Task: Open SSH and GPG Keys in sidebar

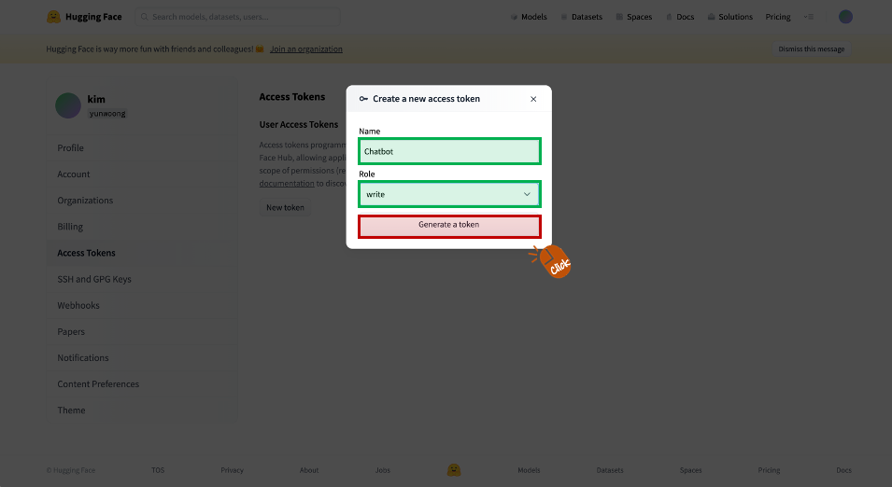Action: [142, 279]
